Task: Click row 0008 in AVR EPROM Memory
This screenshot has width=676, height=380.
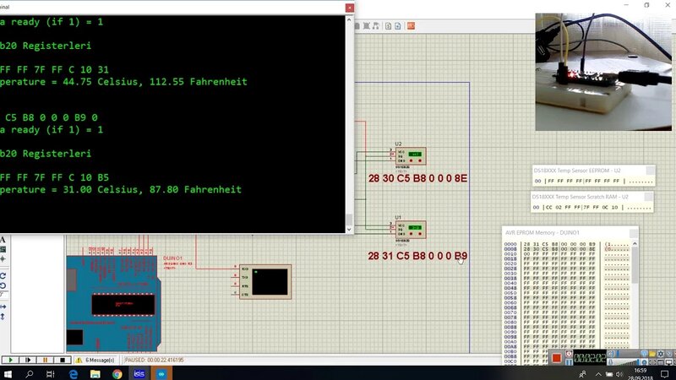Action: pyautogui.click(x=566, y=249)
